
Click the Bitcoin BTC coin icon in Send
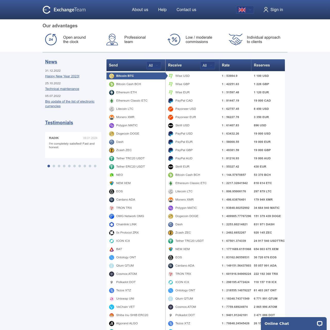pos(112,76)
